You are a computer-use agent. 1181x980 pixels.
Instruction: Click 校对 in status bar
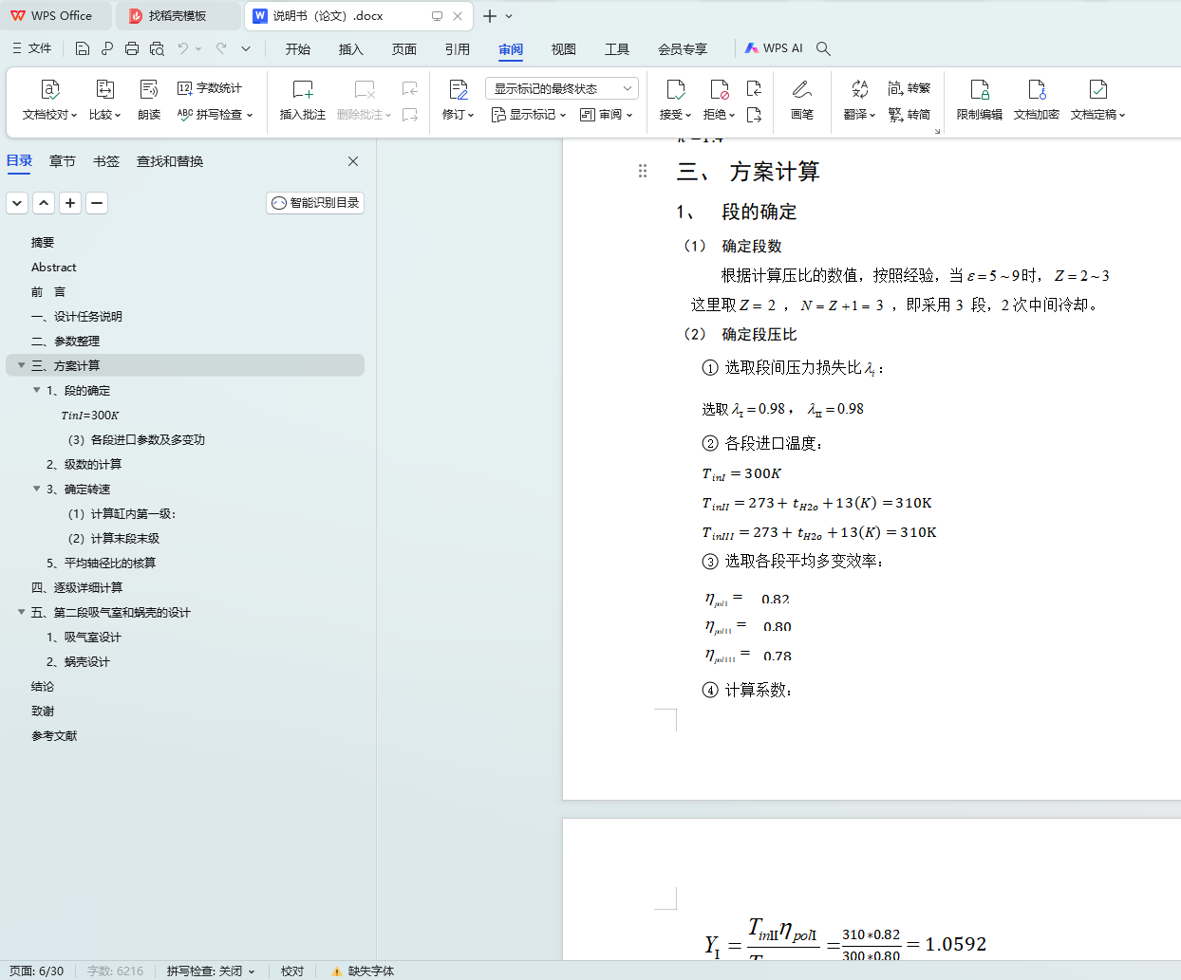tap(292, 971)
